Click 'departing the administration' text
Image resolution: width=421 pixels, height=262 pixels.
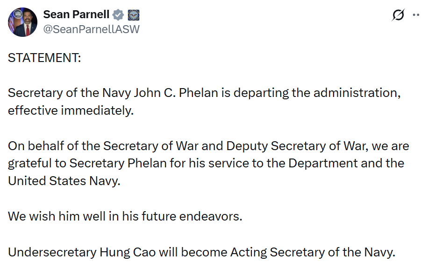point(317,92)
